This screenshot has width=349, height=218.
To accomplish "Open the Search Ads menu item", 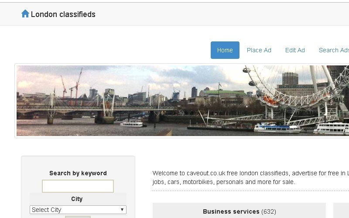I will 334,50.
